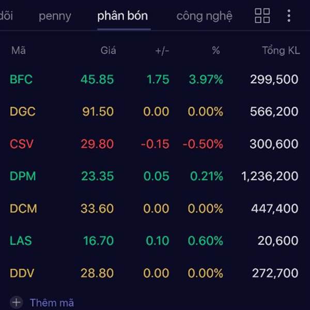Sort by the +/- column header
The image size is (310, 310).
pyautogui.click(x=162, y=51)
